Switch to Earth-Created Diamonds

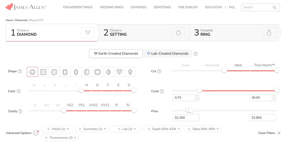116,54
